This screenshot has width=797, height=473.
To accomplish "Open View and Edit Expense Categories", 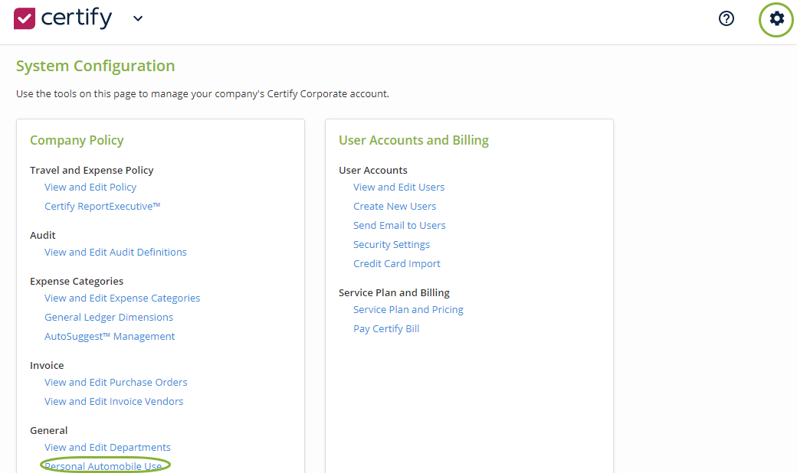I will point(123,298).
